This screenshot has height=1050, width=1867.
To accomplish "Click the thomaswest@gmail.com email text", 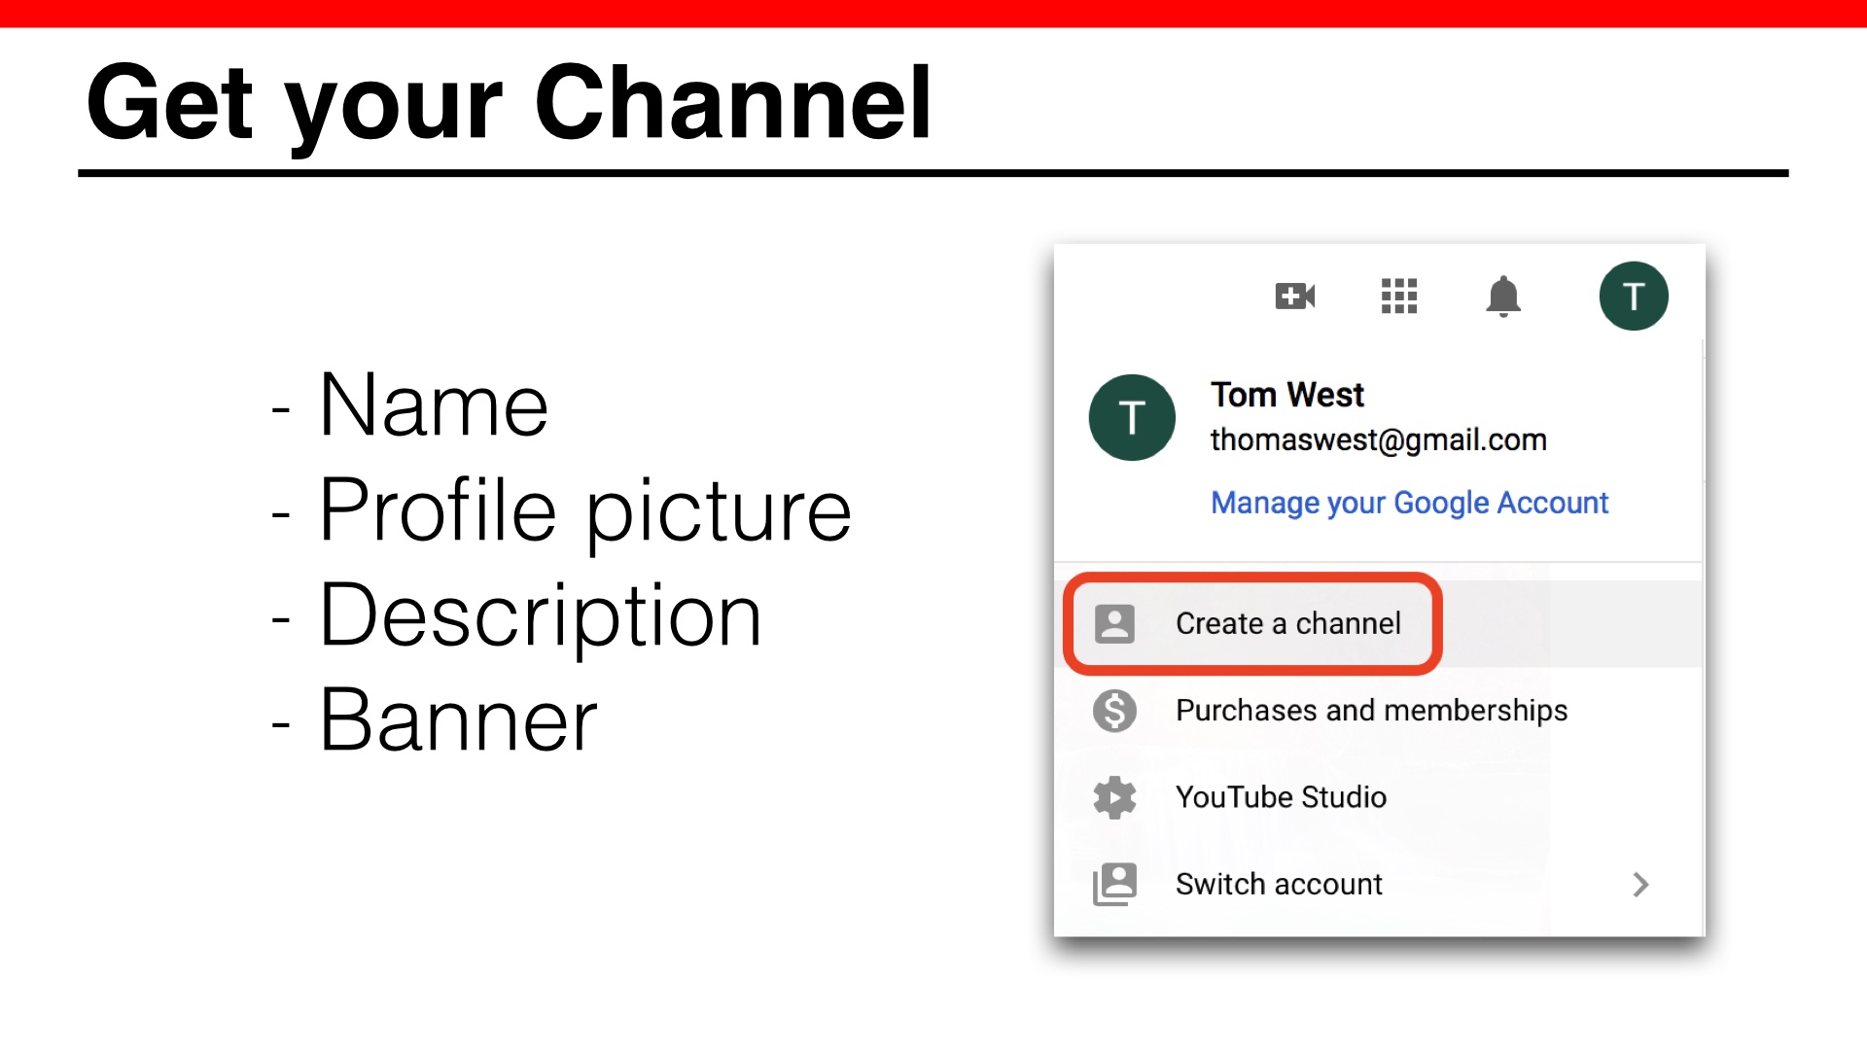I will click(1378, 439).
